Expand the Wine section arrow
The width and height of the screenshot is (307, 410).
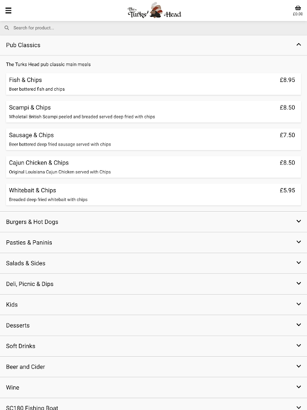[299, 387]
